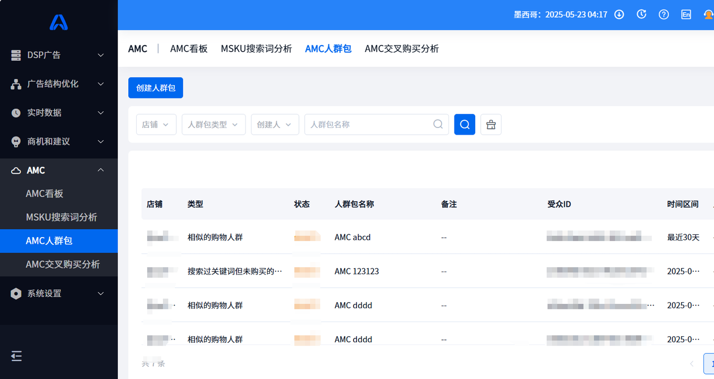Click the blue search button
714x379 pixels.
(465, 124)
